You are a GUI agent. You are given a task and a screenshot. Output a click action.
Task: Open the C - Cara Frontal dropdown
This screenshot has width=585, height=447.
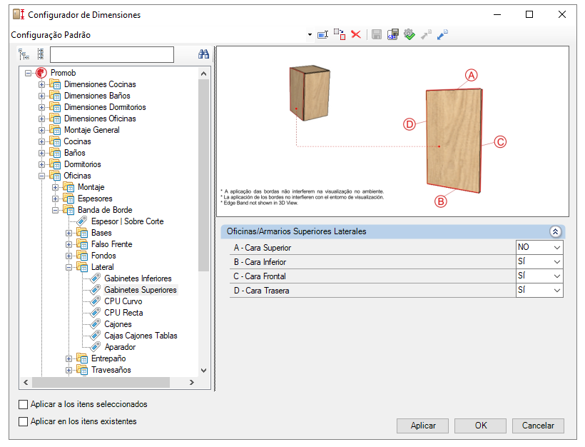(539, 276)
